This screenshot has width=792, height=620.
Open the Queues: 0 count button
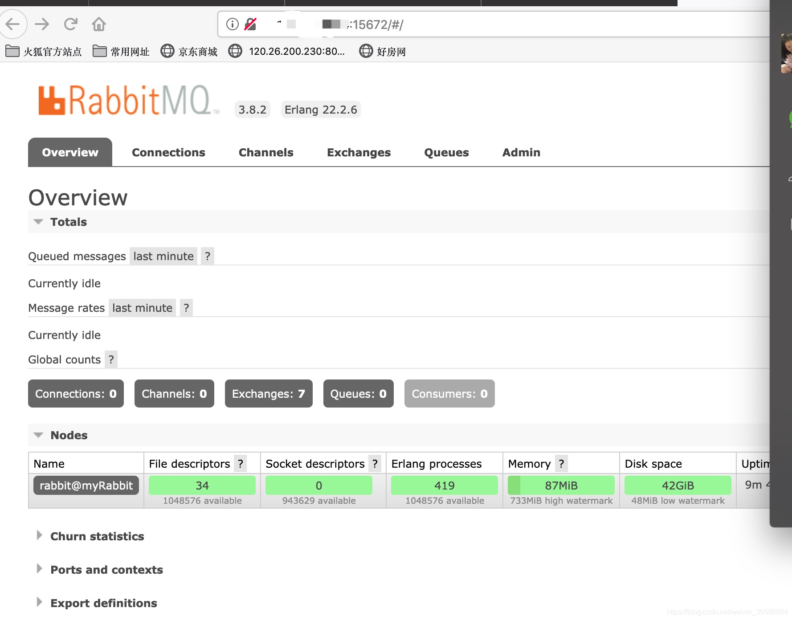pos(359,394)
